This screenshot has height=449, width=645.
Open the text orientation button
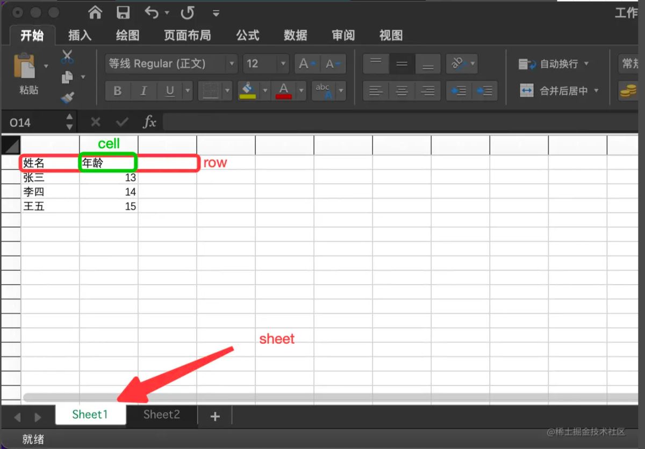pos(462,64)
